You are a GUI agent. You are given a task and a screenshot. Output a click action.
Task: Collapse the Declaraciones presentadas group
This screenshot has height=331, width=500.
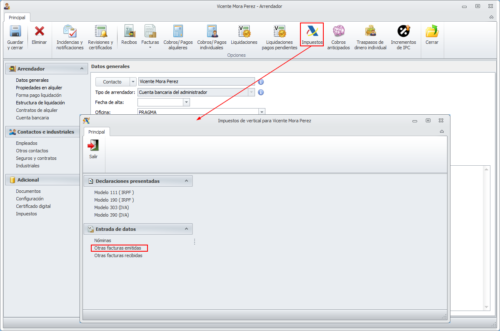[186, 181]
